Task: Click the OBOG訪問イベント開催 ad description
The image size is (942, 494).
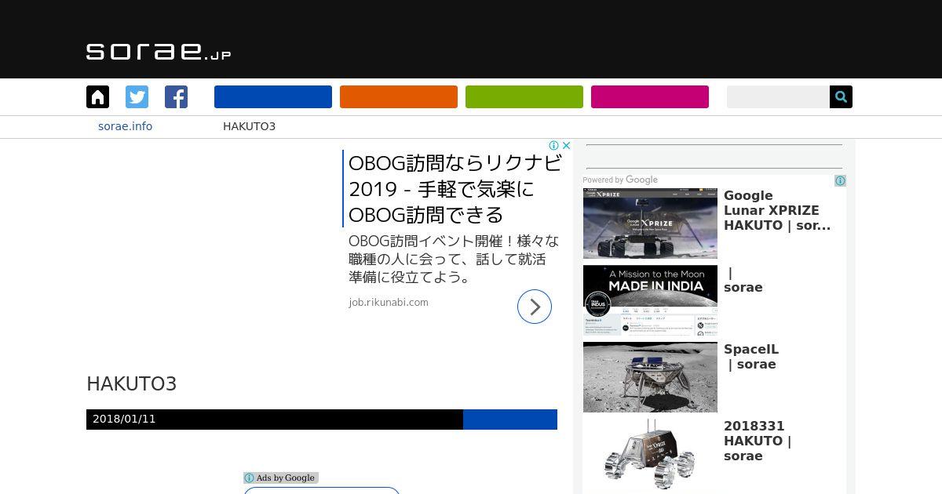Action: click(454, 259)
